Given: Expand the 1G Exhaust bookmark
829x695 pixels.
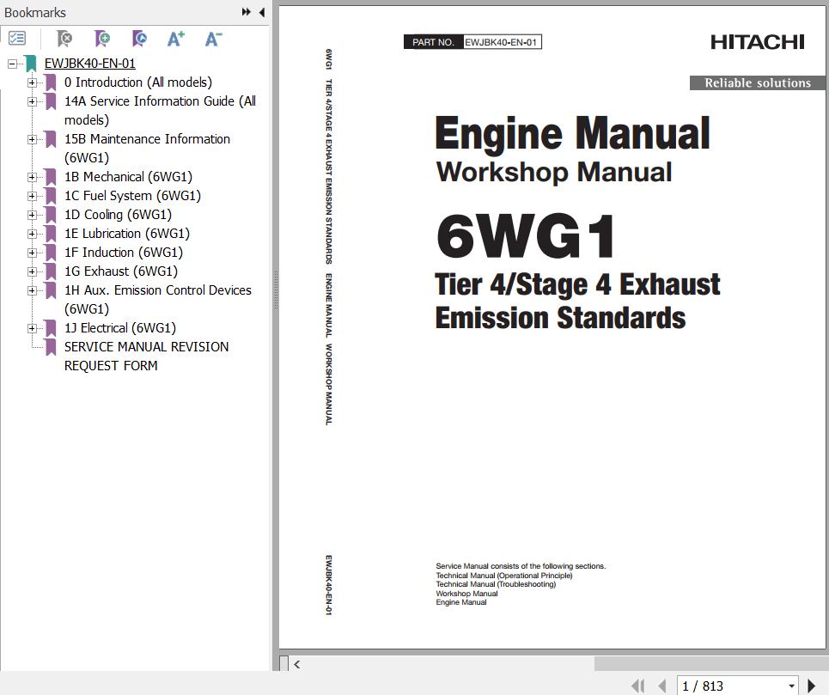Looking at the screenshot, I should pyautogui.click(x=33, y=271).
